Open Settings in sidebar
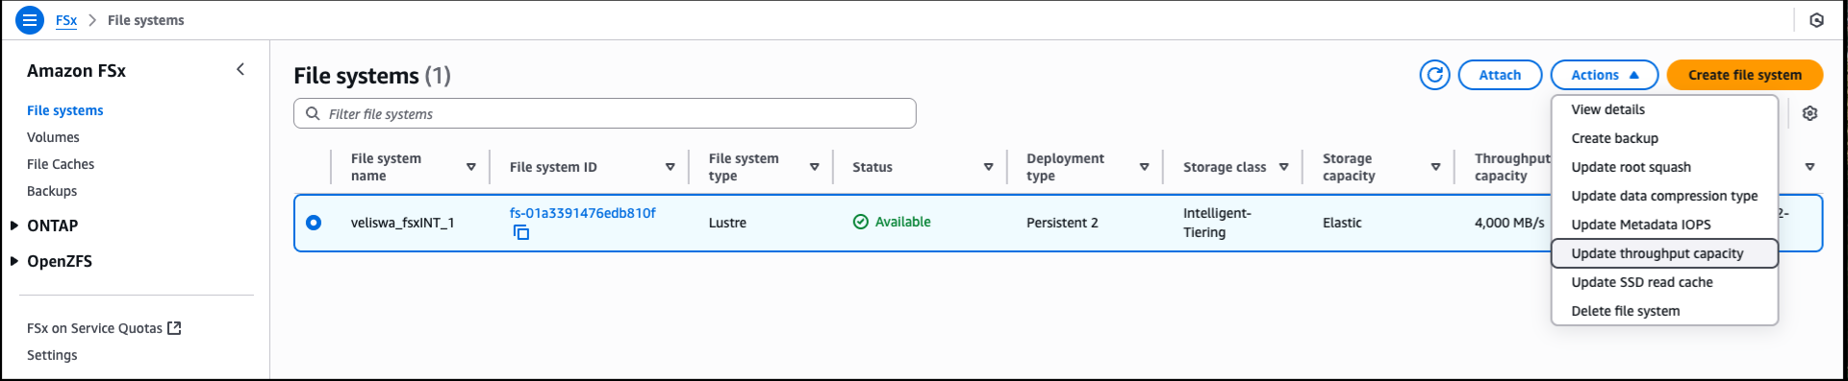 pos(52,355)
